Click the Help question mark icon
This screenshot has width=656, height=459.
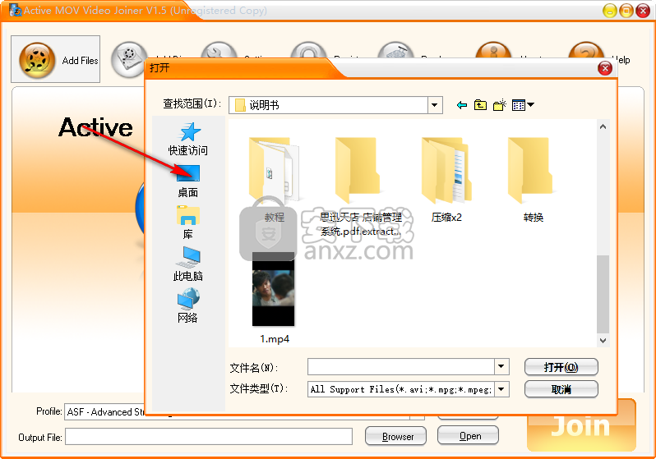585,49
